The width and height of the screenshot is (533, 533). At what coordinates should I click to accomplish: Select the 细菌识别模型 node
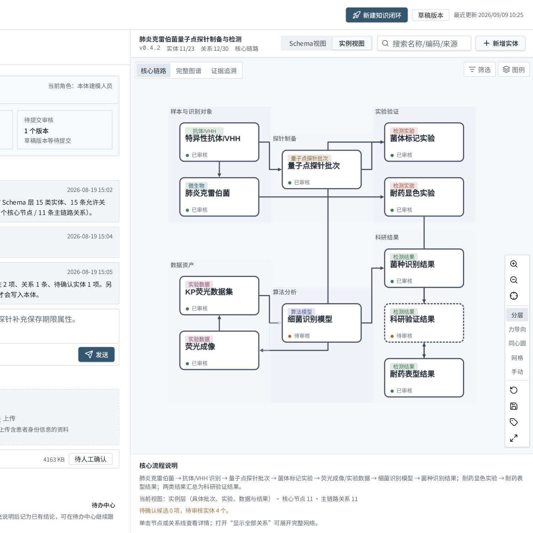tap(322, 323)
